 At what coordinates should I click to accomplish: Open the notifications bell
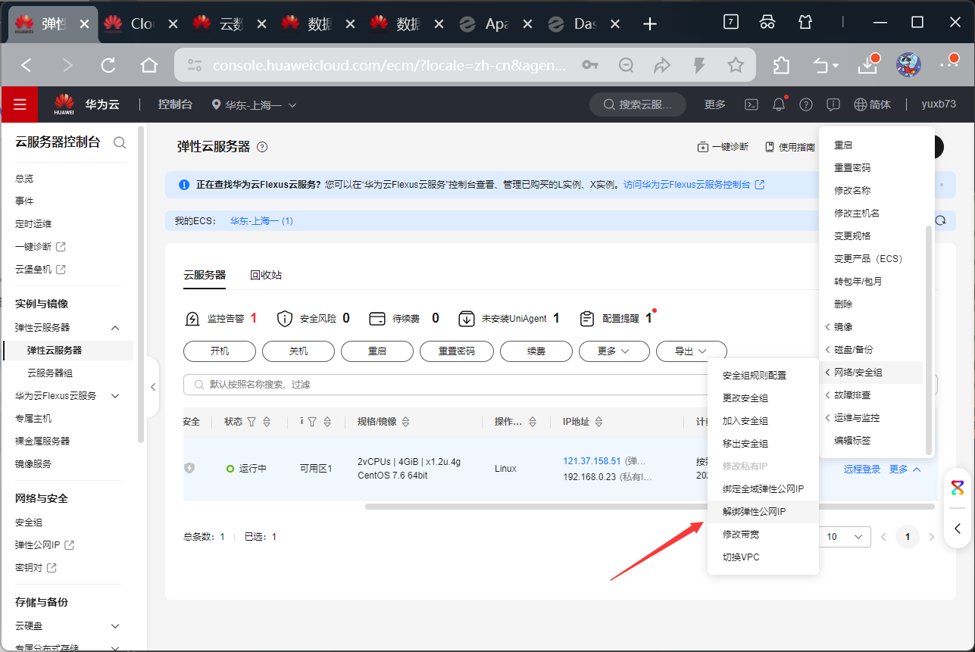779,105
